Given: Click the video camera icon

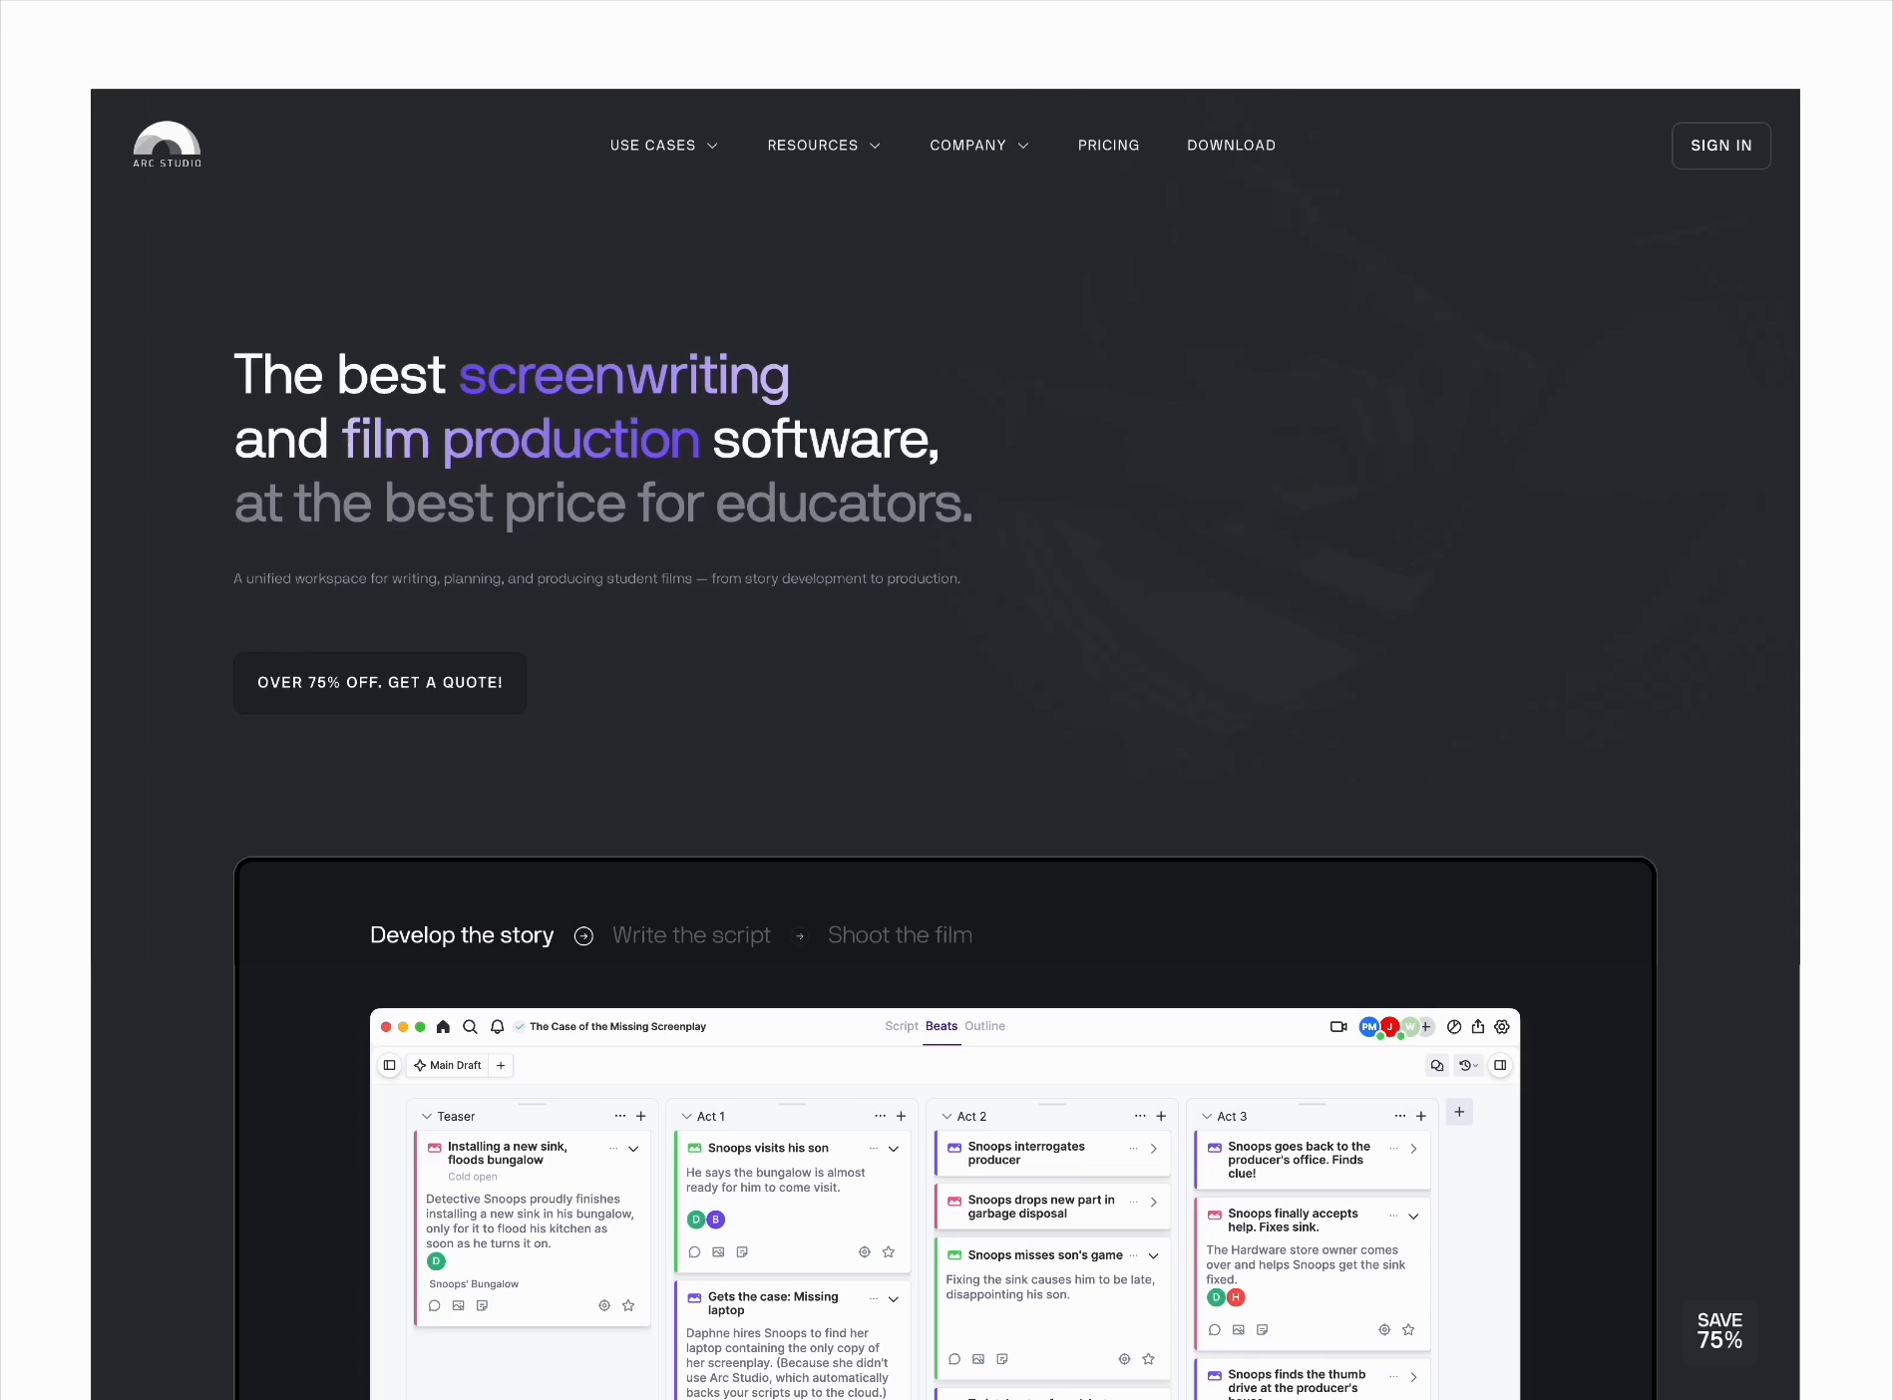Looking at the screenshot, I should point(1338,1026).
